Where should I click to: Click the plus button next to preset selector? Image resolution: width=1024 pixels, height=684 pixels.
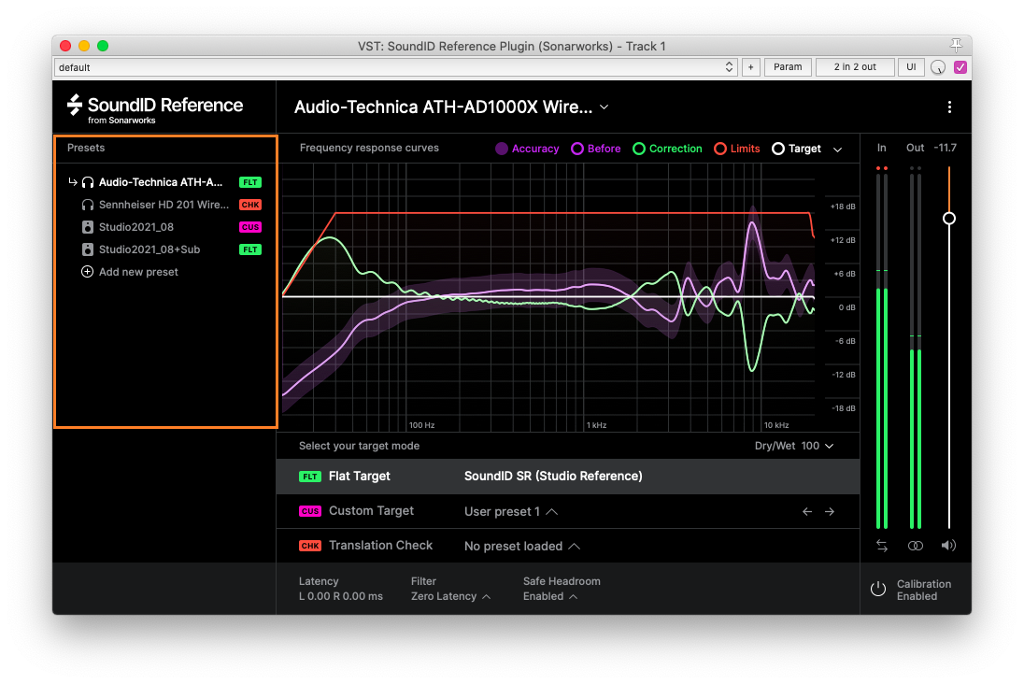(x=751, y=67)
